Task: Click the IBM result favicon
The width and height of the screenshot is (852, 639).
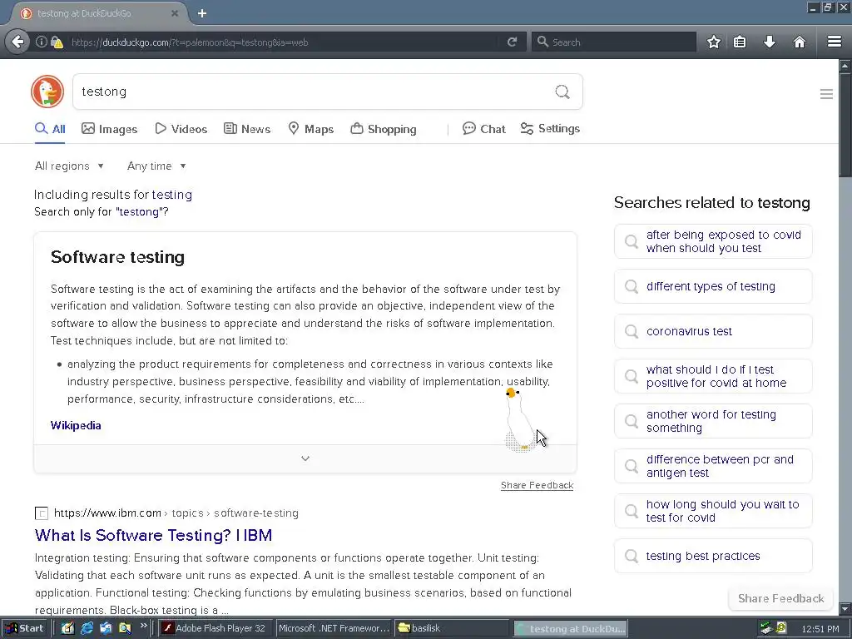Action: pyautogui.click(x=42, y=513)
